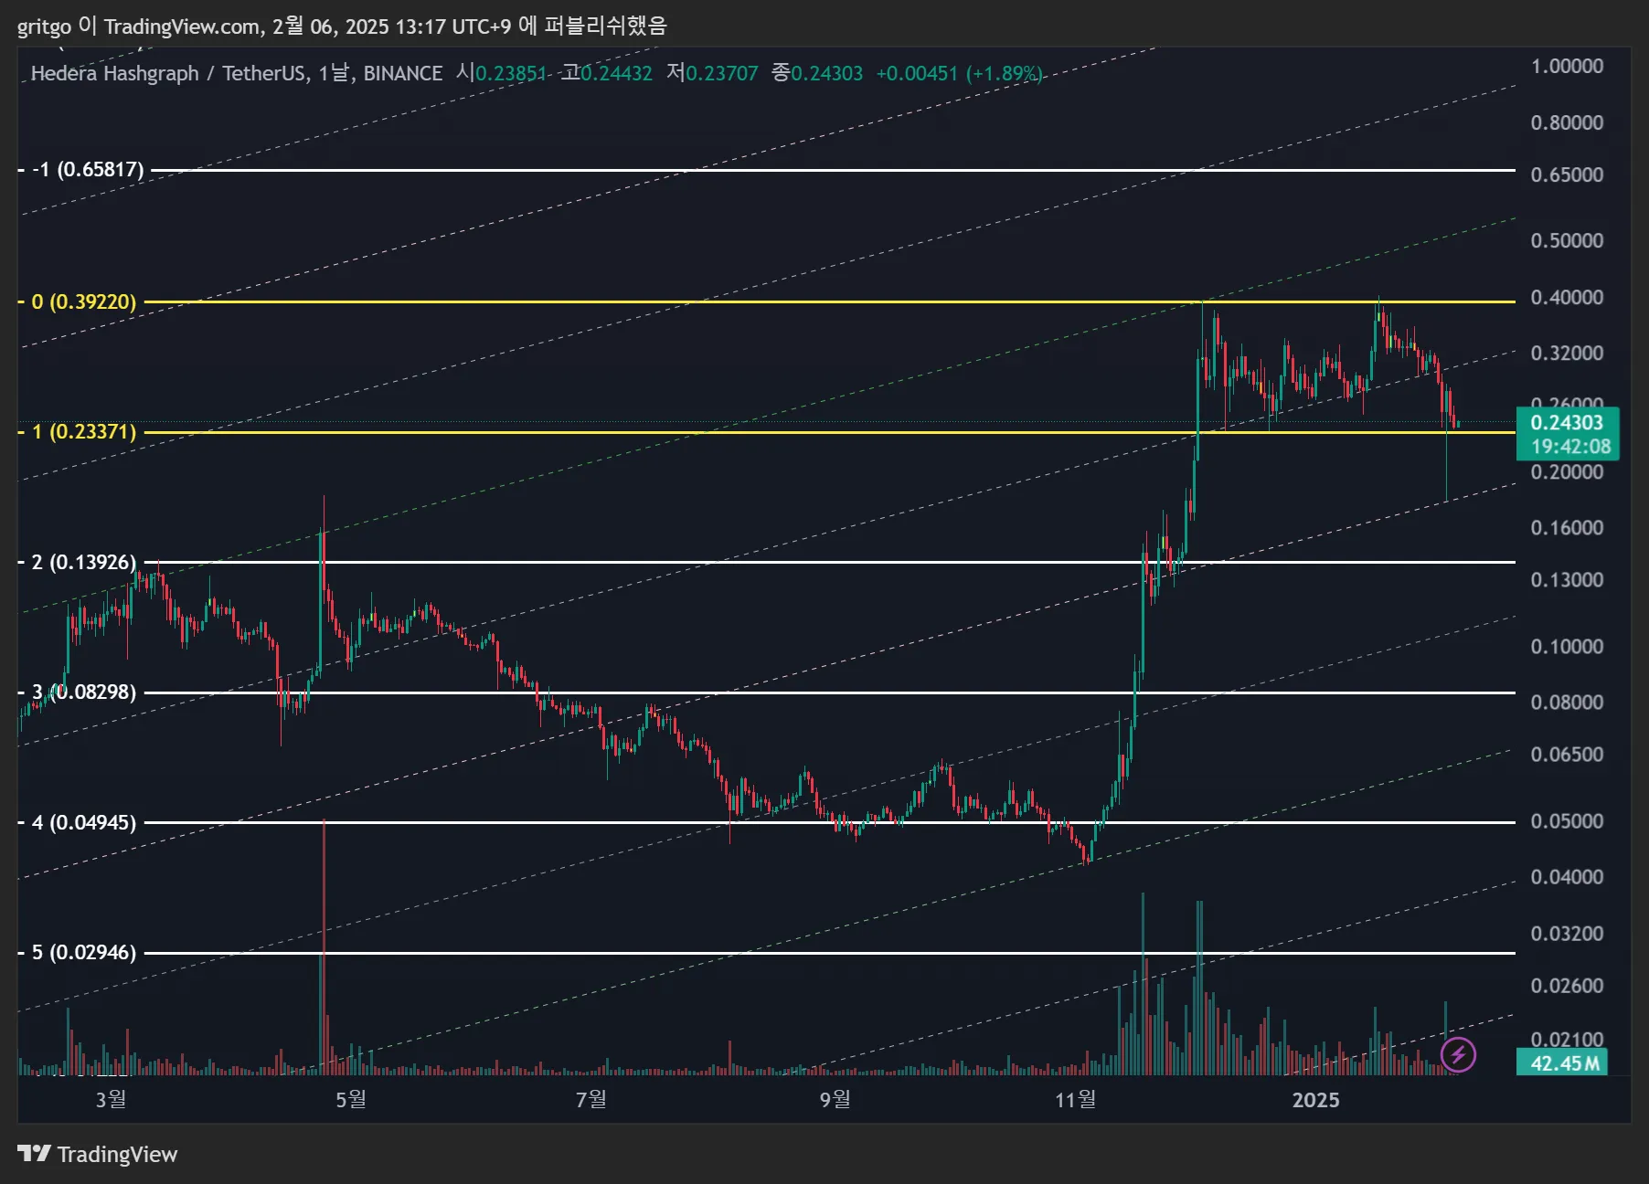Image resolution: width=1649 pixels, height=1184 pixels.
Task: Click the low price value 0.23707
Action: click(722, 73)
